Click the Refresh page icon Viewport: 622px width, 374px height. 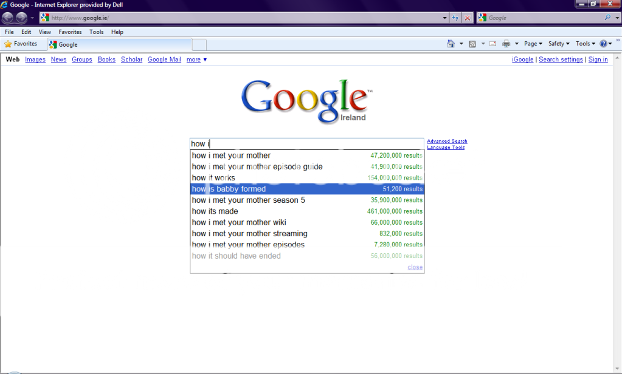[x=455, y=18]
